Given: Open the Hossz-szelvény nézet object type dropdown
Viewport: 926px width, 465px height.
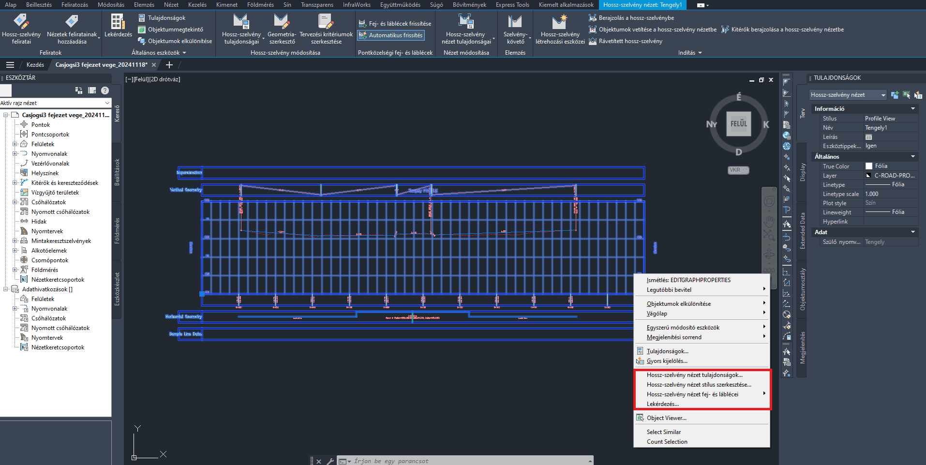Looking at the screenshot, I should pos(848,95).
